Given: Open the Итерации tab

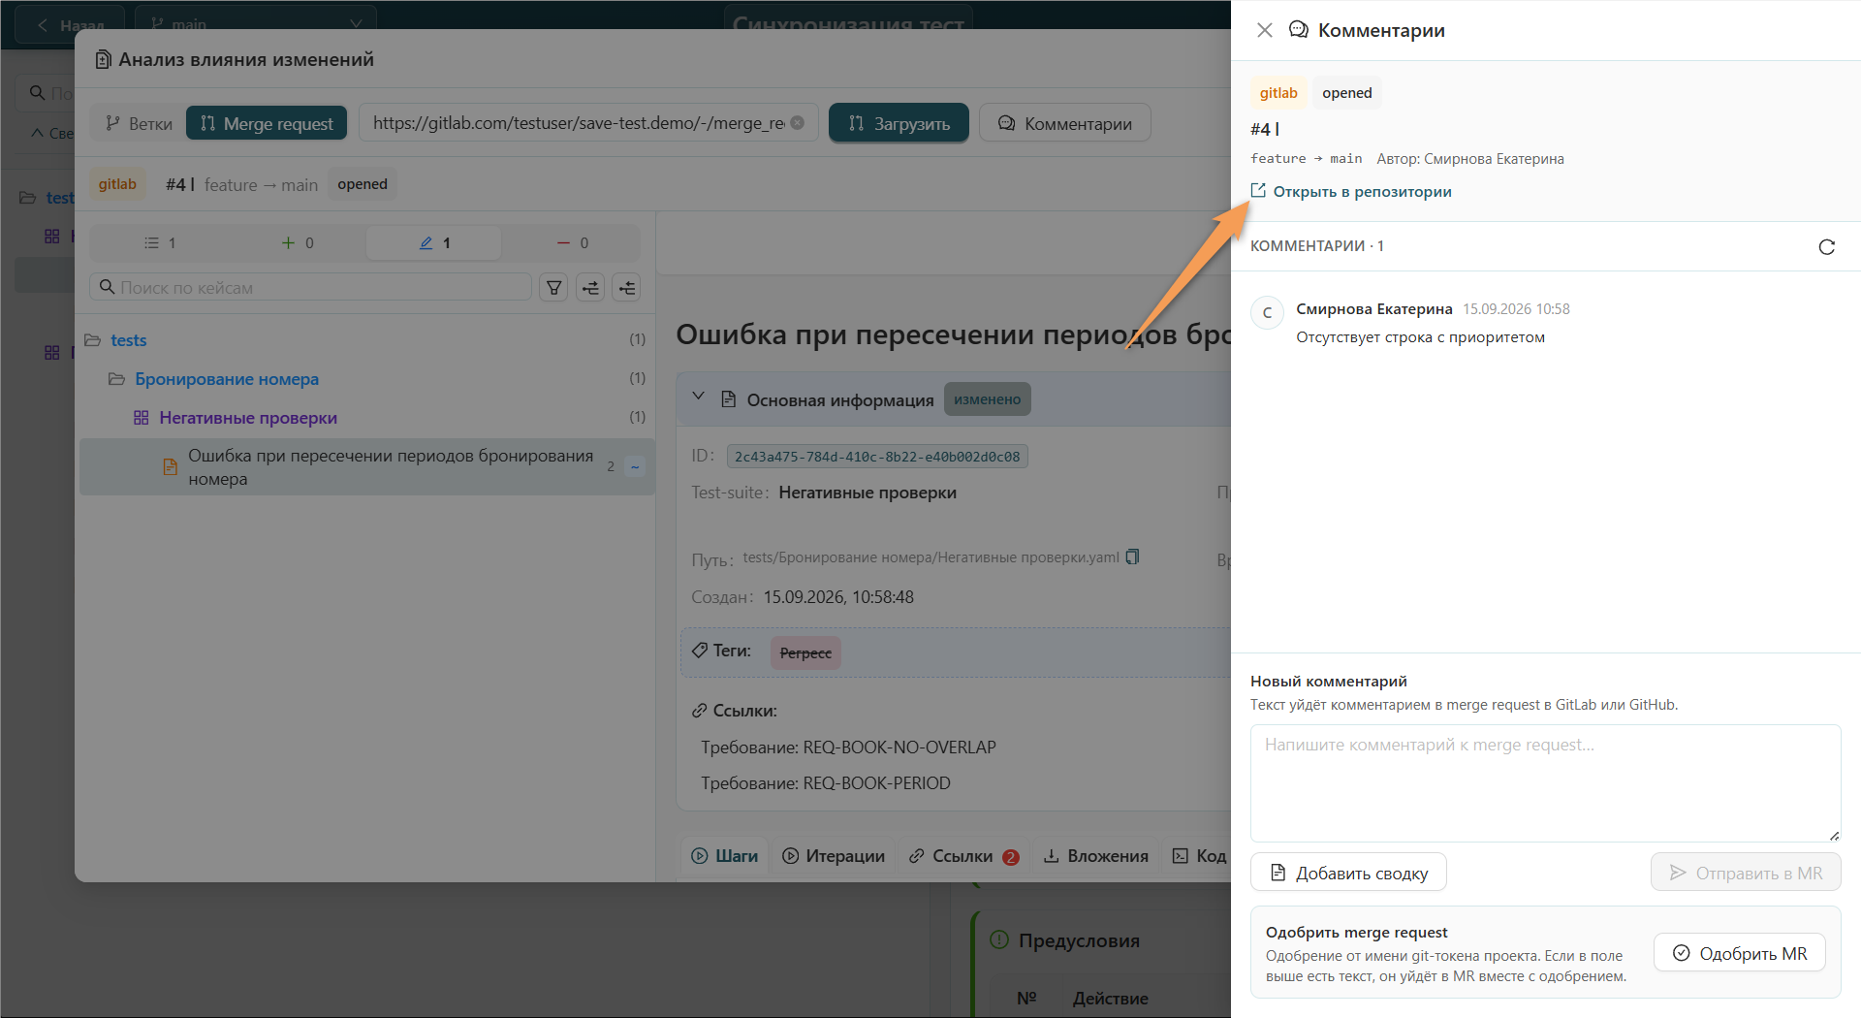Looking at the screenshot, I should (x=834, y=856).
